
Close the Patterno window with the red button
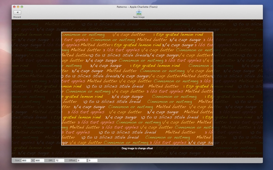[14, 7]
